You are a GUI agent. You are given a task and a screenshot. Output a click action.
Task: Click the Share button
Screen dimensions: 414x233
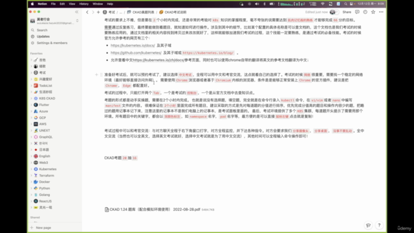tap(347, 12)
